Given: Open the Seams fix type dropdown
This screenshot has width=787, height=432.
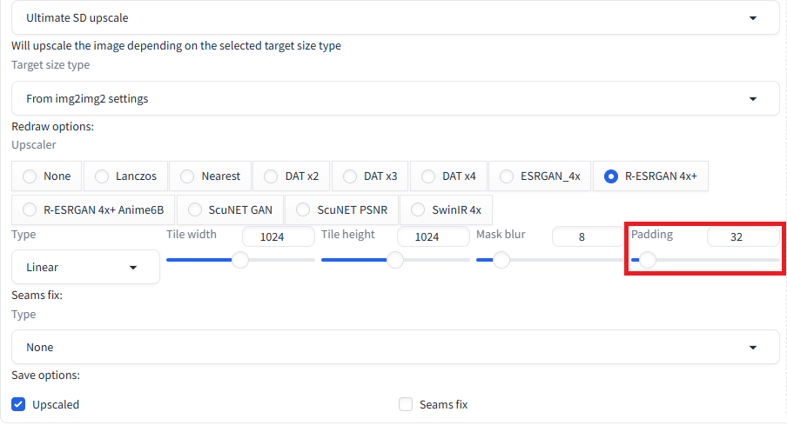Looking at the screenshot, I should click(395, 347).
